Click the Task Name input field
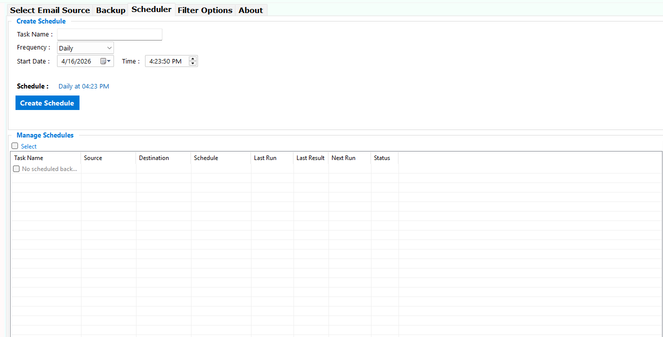Screen dimensions: 663x337 (x=109, y=34)
